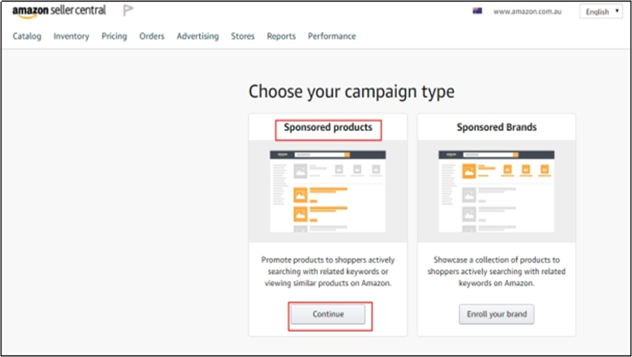
Task: Click the flag icon beside the logo
Action: [x=128, y=10]
